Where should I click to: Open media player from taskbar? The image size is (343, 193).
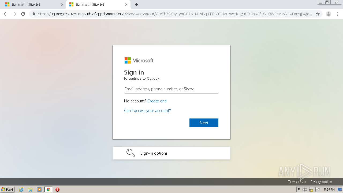click(39, 190)
